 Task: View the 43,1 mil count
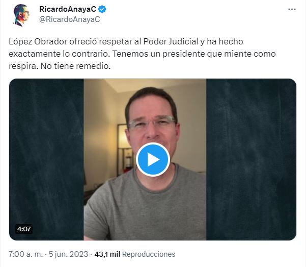tap(107, 254)
